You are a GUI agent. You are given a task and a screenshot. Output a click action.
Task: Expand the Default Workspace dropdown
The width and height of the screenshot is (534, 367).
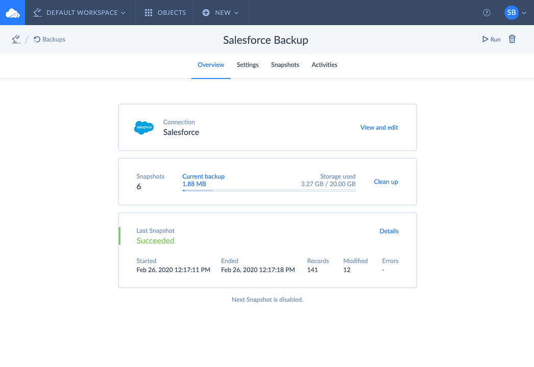[x=80, y=13]
